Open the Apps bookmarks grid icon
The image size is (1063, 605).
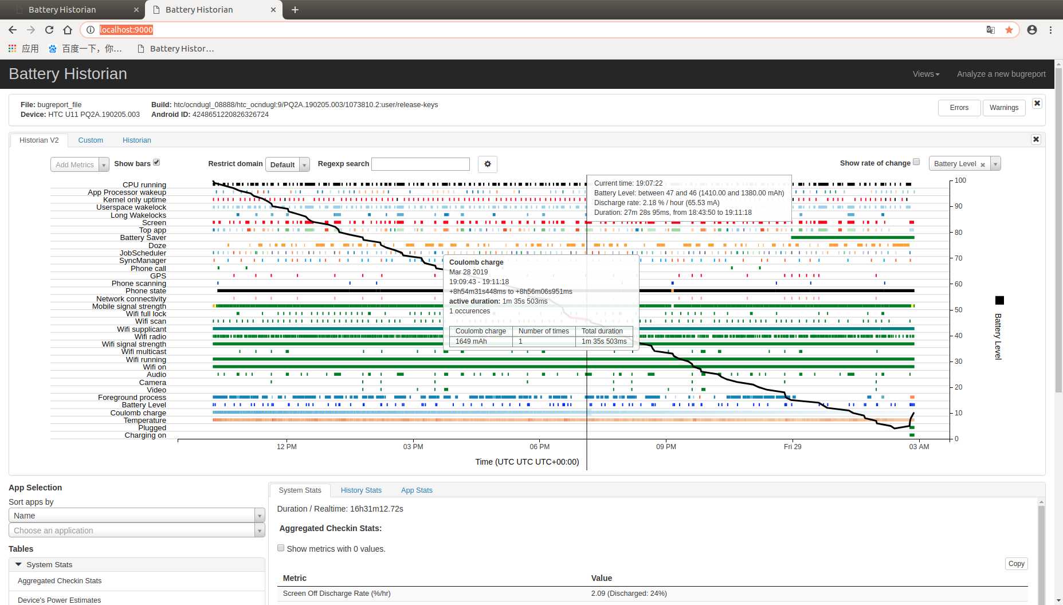pos(12,49)
